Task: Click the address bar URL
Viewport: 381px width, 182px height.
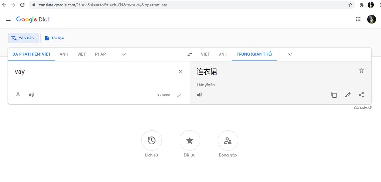Action: tap(103, 5)
